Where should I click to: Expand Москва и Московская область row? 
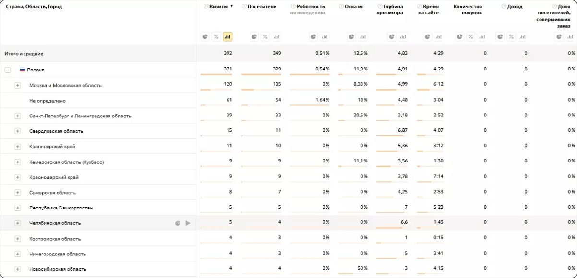coord(18,85)
